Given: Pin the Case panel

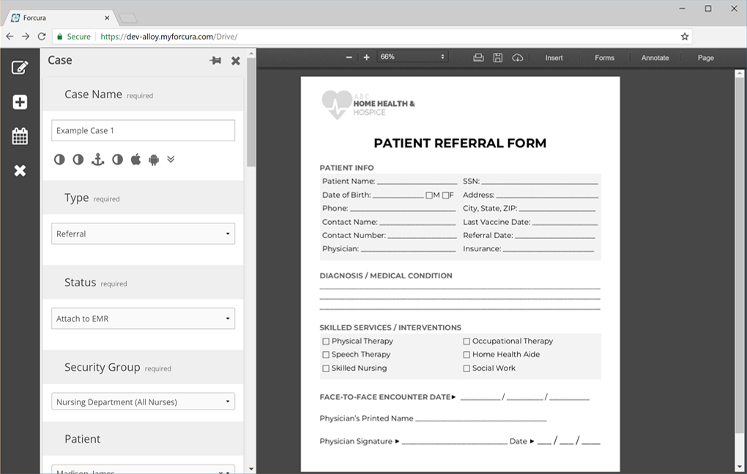Looking at the screenshot, I should 215,61.
